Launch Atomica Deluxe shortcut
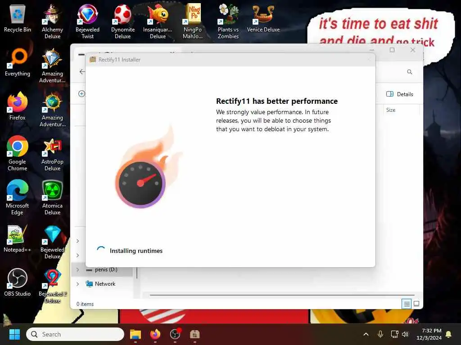This screenshot has width=461, height=345. pyautogui.click(x=52, y=197)
